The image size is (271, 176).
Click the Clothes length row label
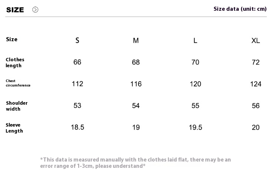coord(15,62)
